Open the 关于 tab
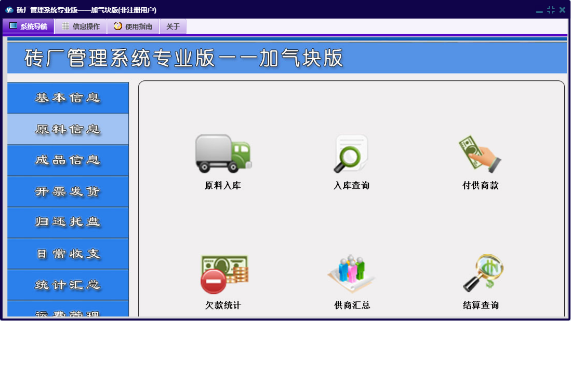 [172, 26]
